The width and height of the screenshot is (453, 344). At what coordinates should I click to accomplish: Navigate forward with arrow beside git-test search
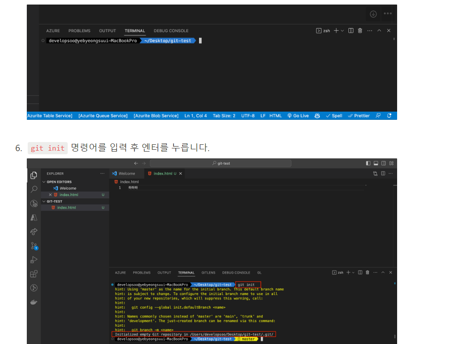tap(144, 163)
